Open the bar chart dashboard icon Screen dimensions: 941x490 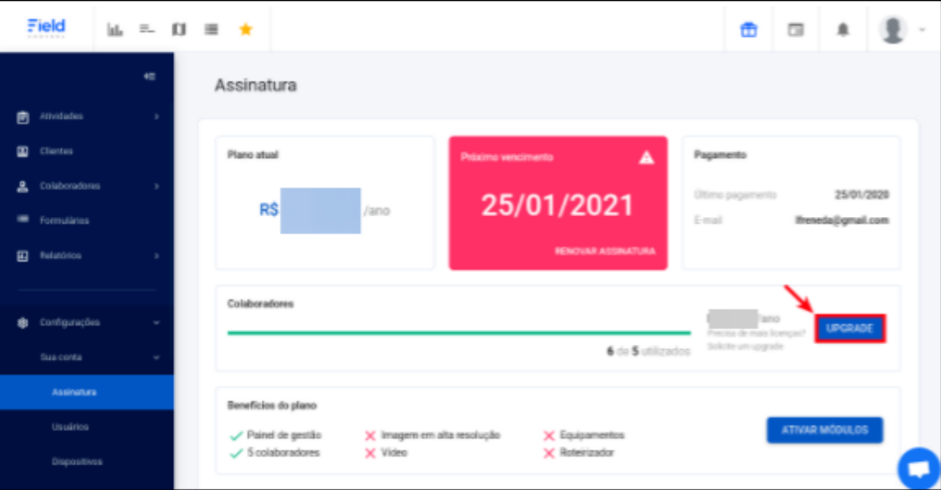click(115, 30)
